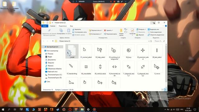Click the file list vertical scrollbar
199x112 pixels.
click(166, 63)
